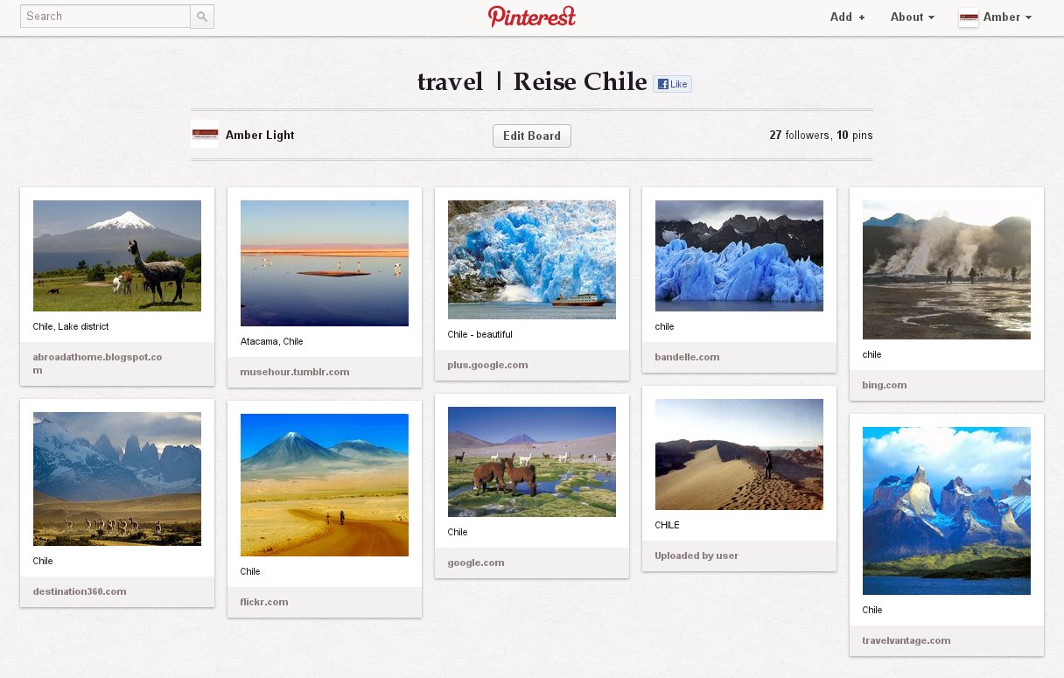This screenshot has height=678, width=1064.
Task: Visit musehour.tumblr.com source link
Action: (295, 372)
